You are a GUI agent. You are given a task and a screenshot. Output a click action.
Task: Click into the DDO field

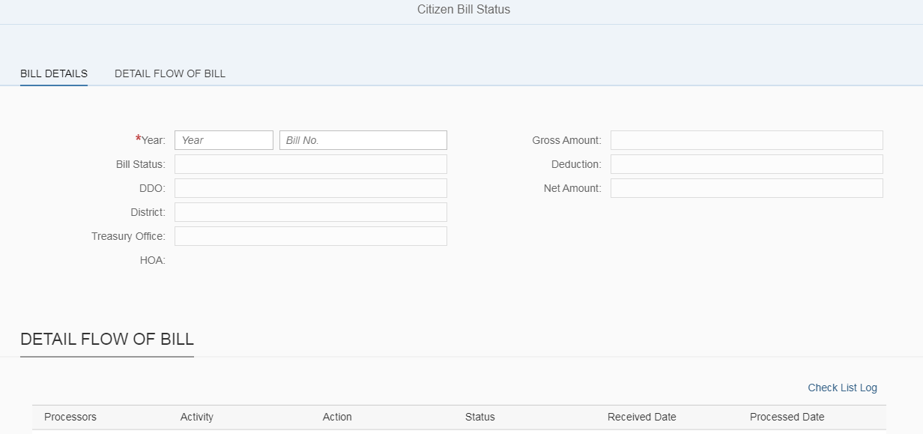[x=311, y=188]
